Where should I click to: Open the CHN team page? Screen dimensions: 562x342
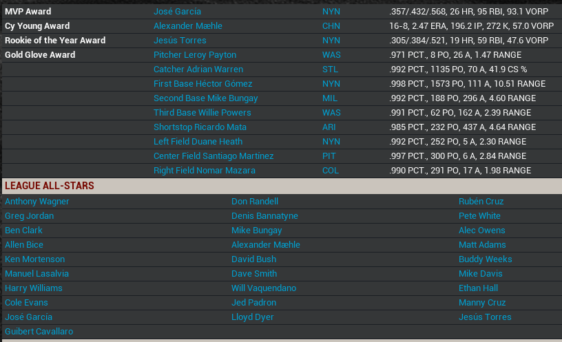click(x=331, y=26)
